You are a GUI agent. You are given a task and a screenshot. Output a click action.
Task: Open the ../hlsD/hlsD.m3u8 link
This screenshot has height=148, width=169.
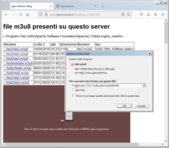[17, 82]
